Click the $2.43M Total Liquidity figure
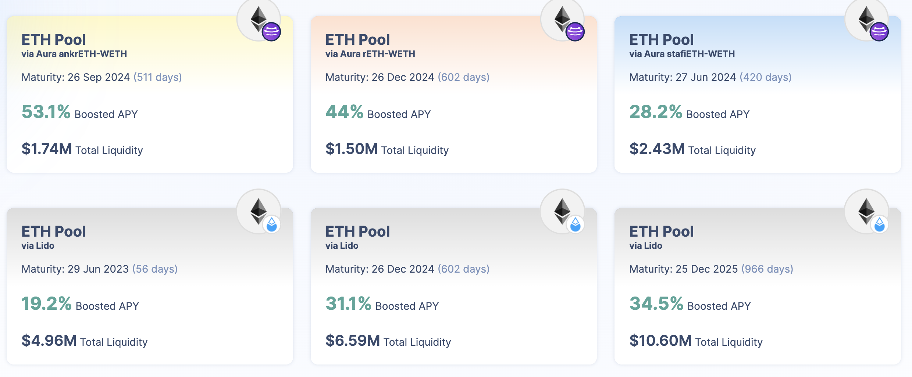912x377 pixels. pos(657,149)
